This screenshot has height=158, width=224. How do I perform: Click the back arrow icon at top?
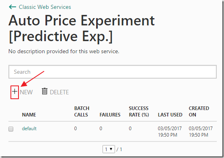click(x=12, y=7)
